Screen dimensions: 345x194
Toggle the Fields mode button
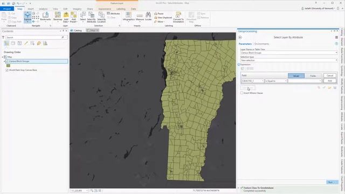(x=313, y=75)
